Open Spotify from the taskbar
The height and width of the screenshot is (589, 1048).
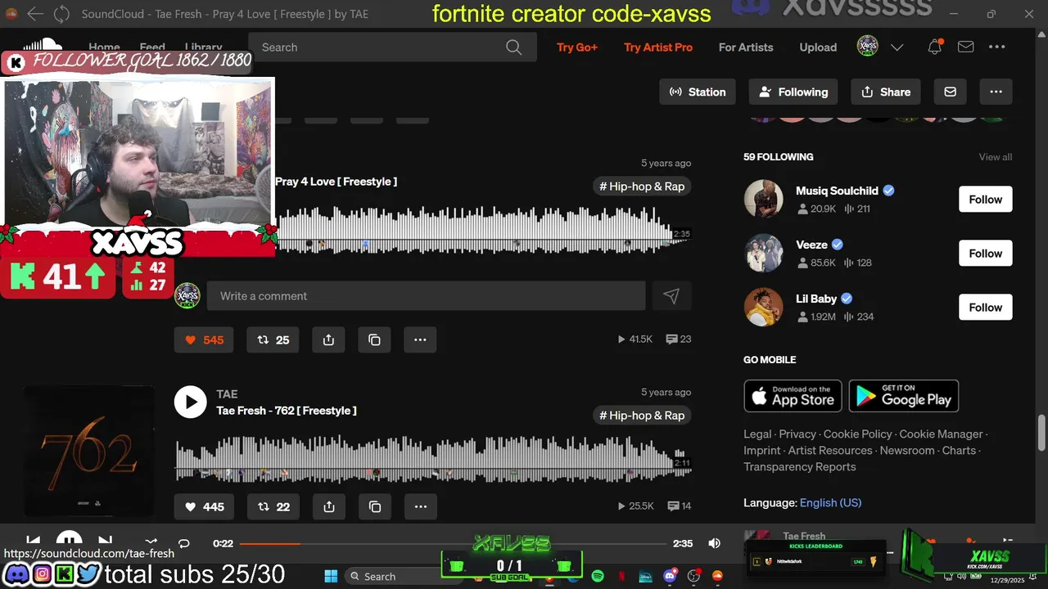coord(598,576)
